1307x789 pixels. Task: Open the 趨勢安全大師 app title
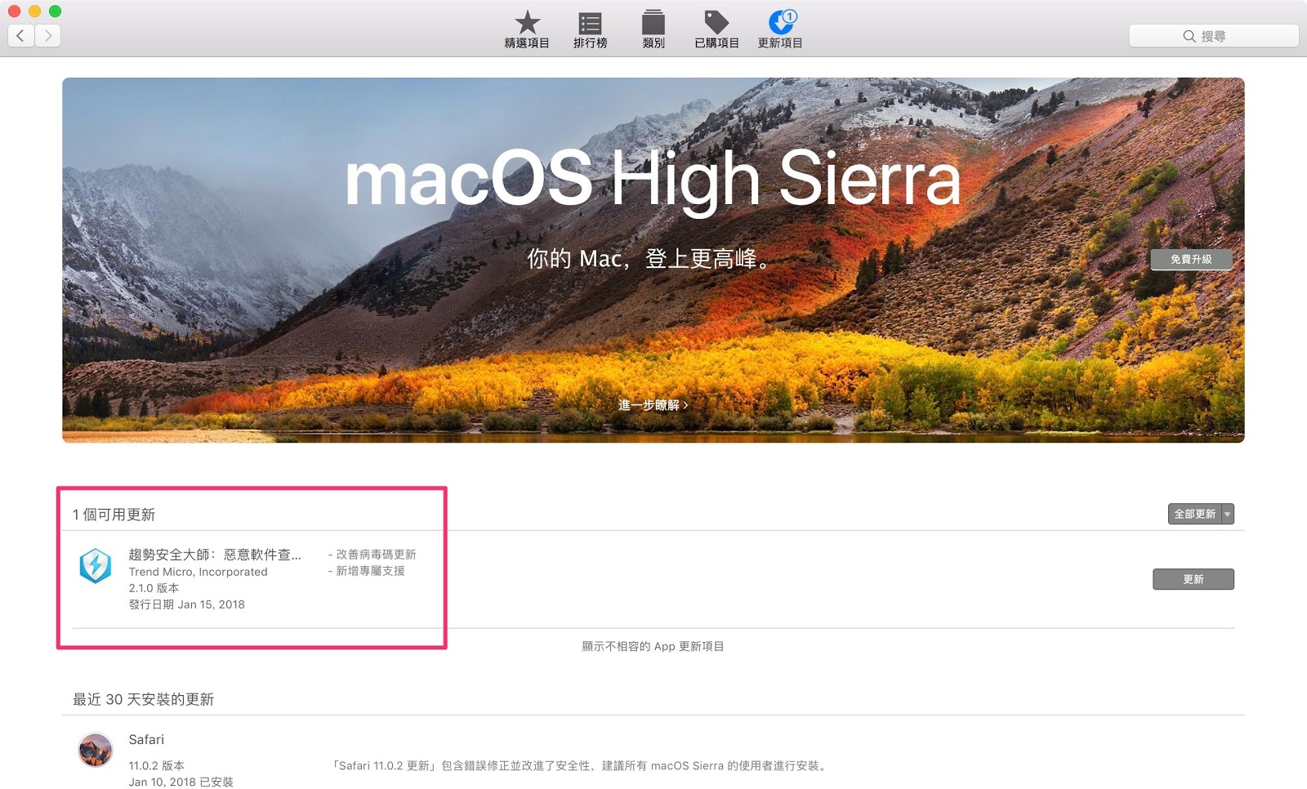coord(215,555)
